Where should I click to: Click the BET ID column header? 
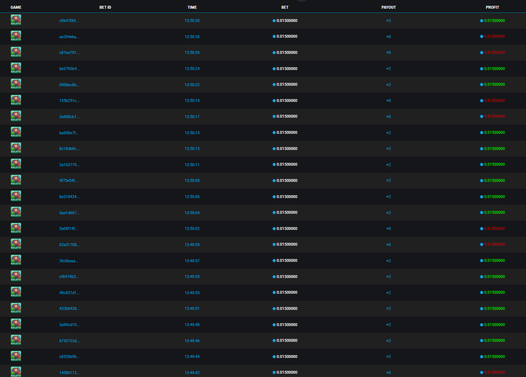click(x=105, y=7)
